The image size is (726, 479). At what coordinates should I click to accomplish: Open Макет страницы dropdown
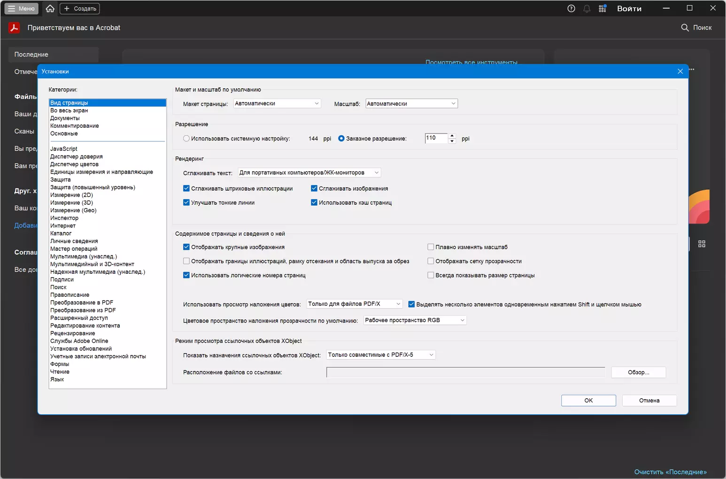(277, 103)
